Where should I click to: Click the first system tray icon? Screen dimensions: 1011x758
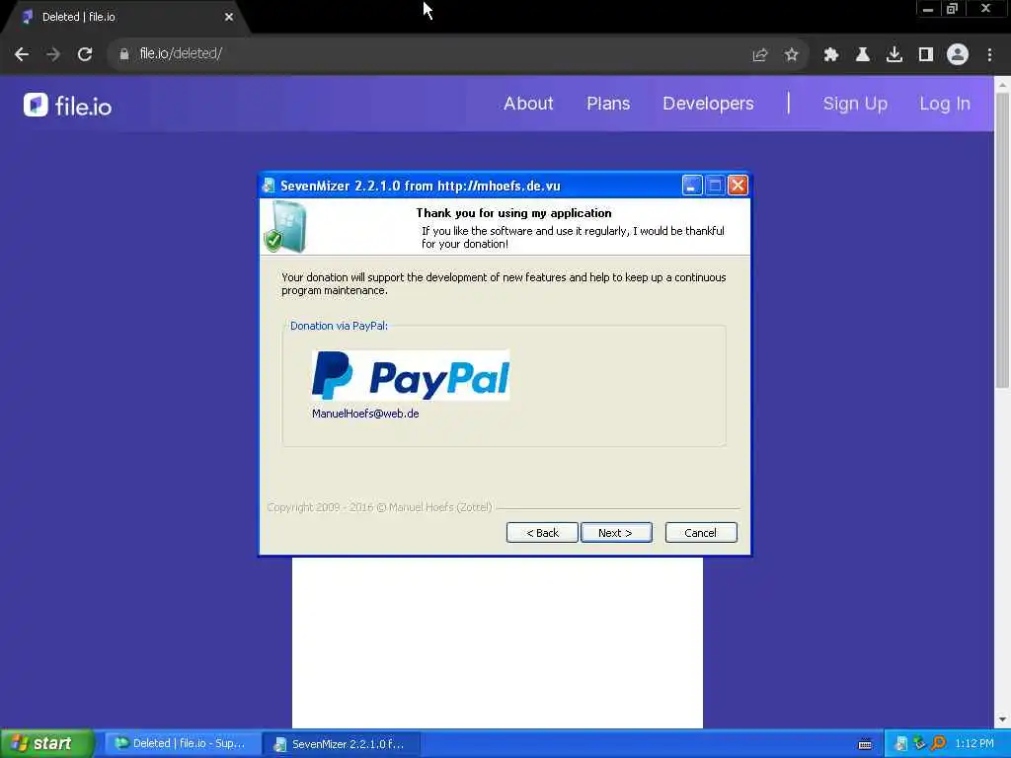[x=901, y=744]
